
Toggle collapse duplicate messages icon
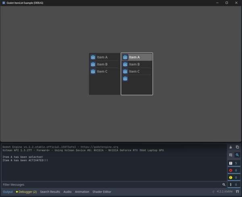[230, 155]
